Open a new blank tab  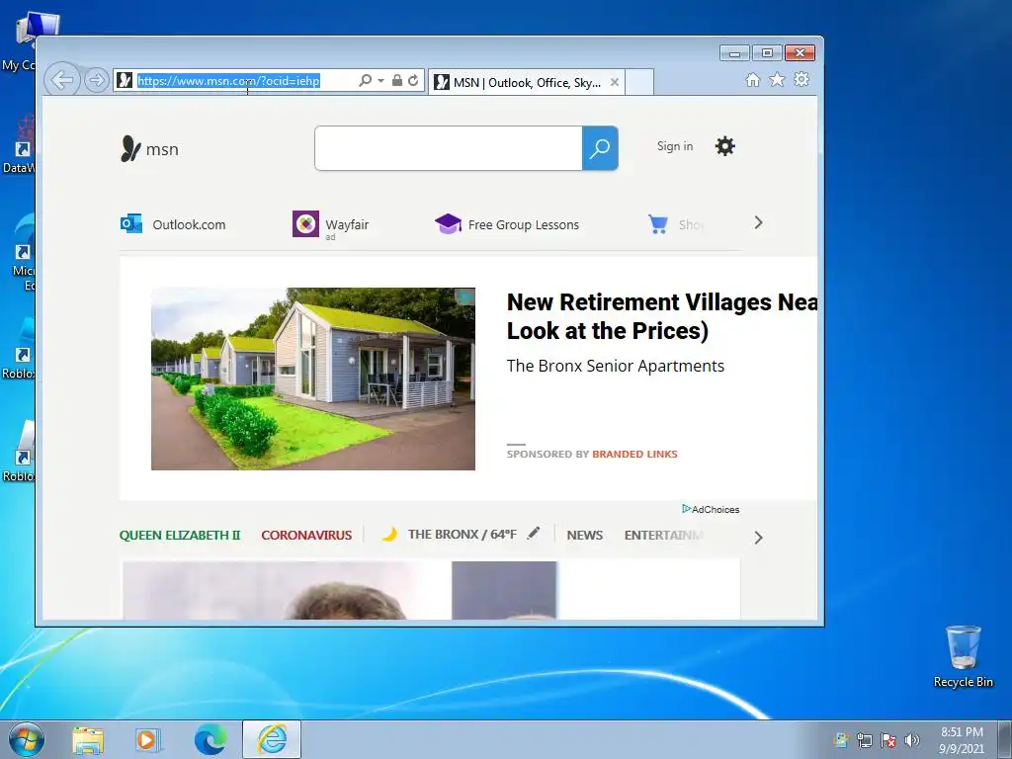click(639, 82)
